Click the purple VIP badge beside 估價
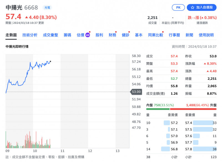Image resolution: width=222 pixels, height=162 pixels. (x=88, y=35)
